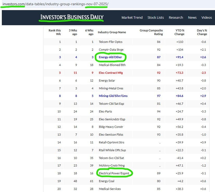Click the +56.2 YTD value for Bldg-Heavy Constr

coord(179,127)
